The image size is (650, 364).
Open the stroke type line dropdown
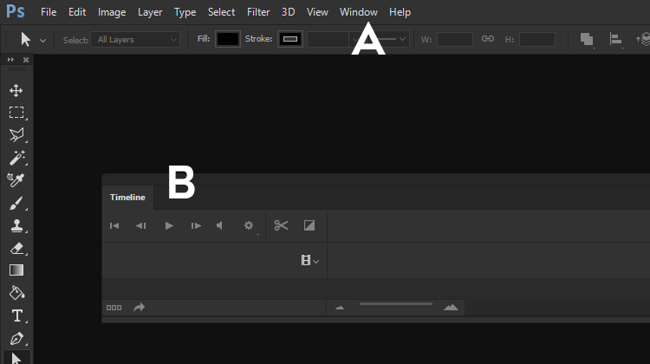tap(389, 39)
